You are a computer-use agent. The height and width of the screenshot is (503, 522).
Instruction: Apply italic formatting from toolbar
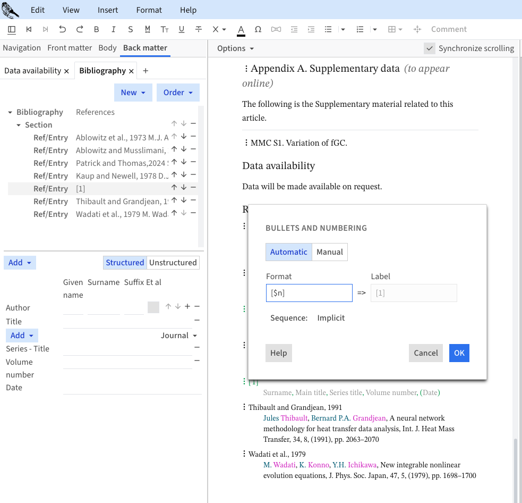click(113, 29)
